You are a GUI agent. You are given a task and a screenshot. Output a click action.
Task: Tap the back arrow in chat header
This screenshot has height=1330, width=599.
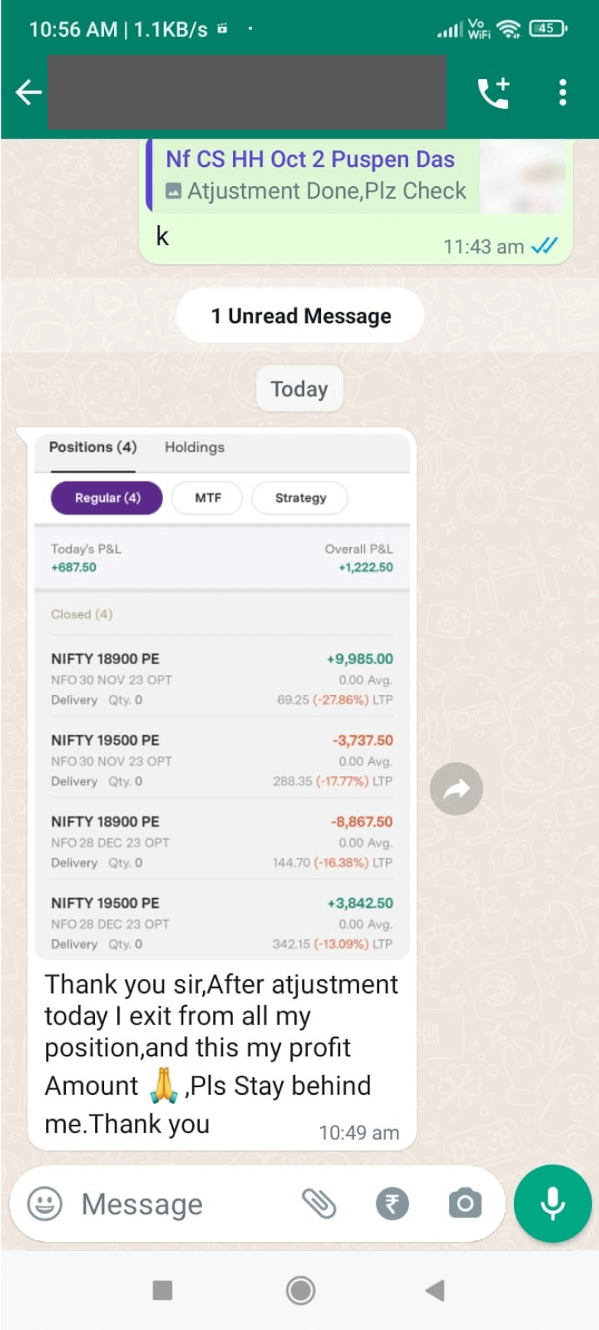click(28, 93)
